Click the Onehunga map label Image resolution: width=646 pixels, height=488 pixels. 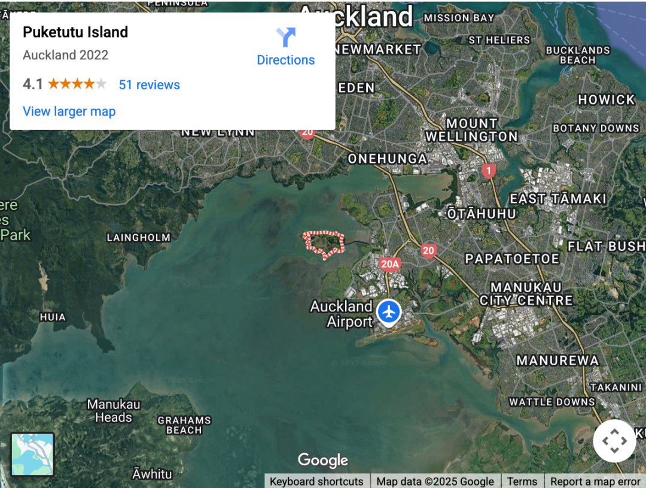[x=387, y=159]
